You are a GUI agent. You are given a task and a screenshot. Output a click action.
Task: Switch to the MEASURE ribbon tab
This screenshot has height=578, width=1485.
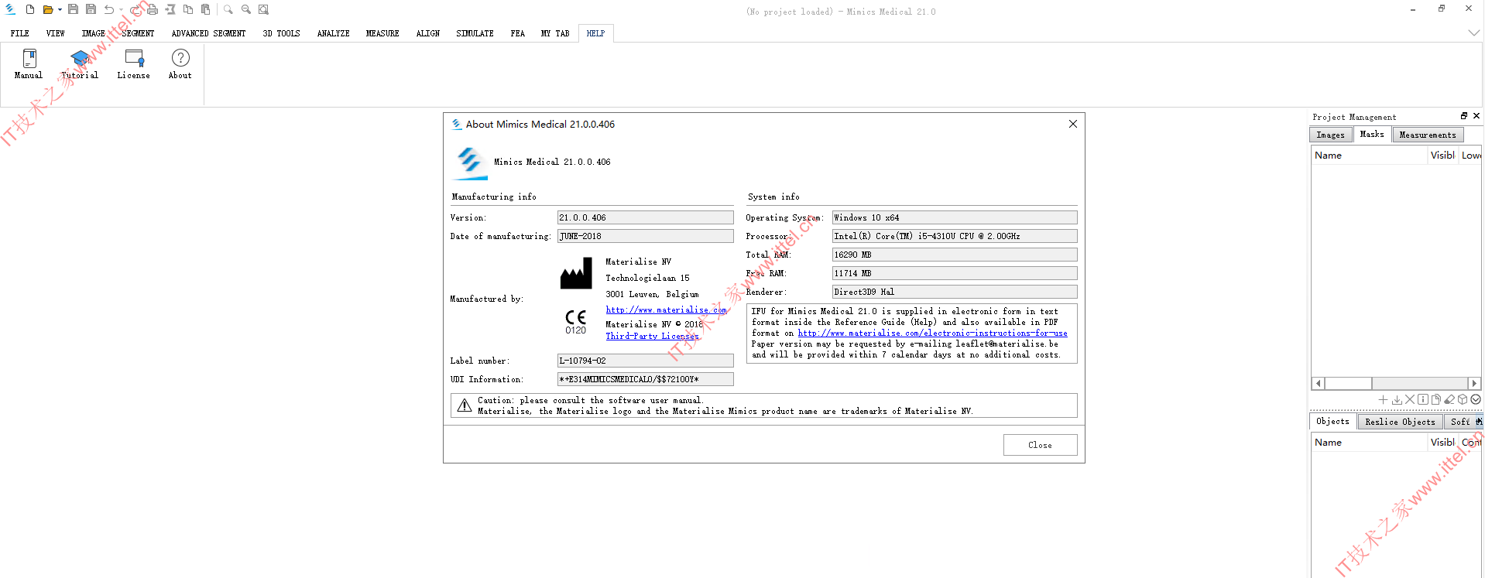point(383,33)
